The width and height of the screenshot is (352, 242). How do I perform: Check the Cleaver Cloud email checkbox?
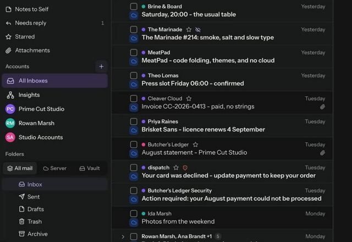[x=134, y=98]
